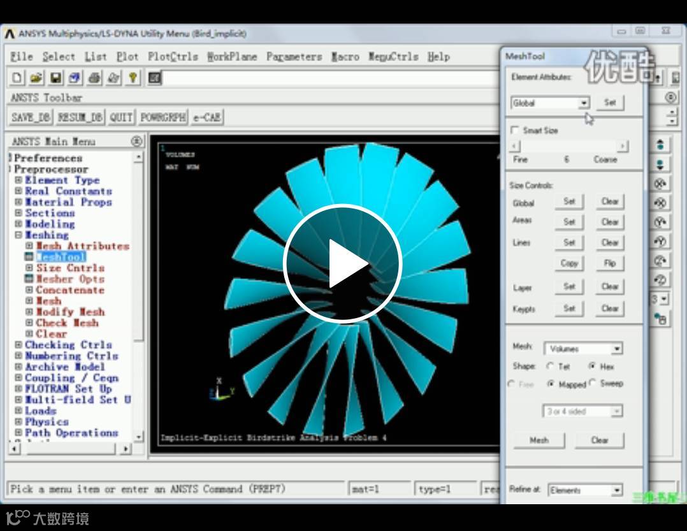687x531 pixels.
Task: Choose the Free mesher radio button
Action: (x=511, y=384)
